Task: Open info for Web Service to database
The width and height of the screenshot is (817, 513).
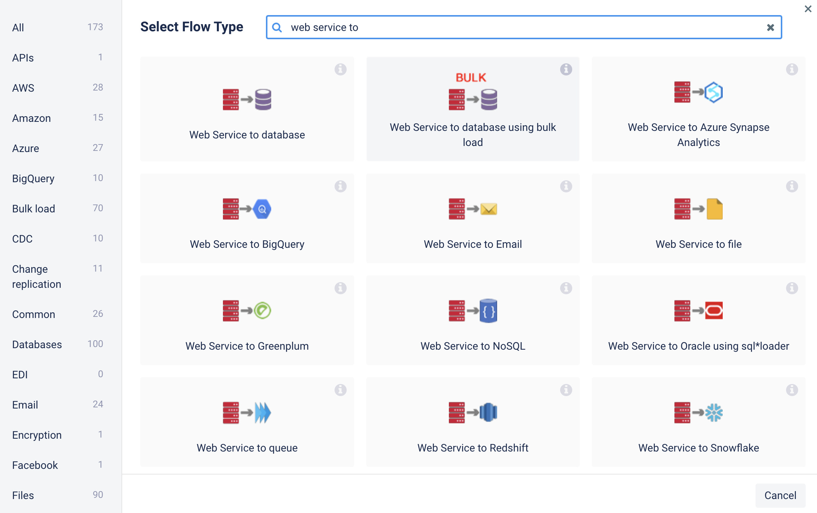Action: (340, 69)
